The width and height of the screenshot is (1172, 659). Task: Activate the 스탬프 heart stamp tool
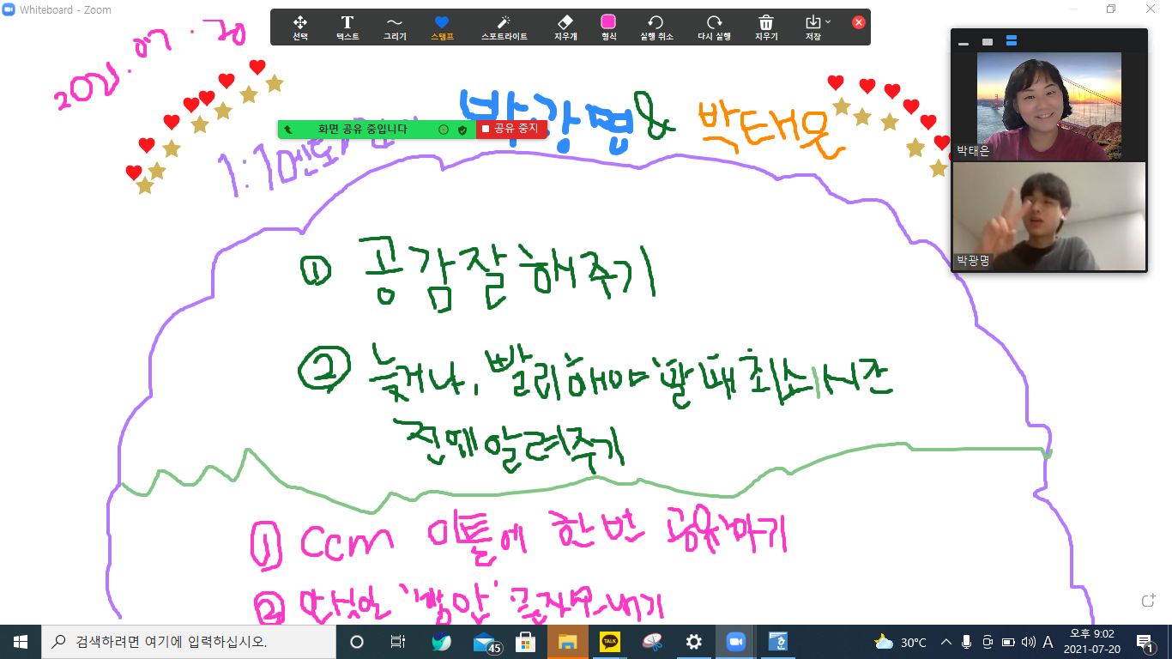(x=442, y=26)
